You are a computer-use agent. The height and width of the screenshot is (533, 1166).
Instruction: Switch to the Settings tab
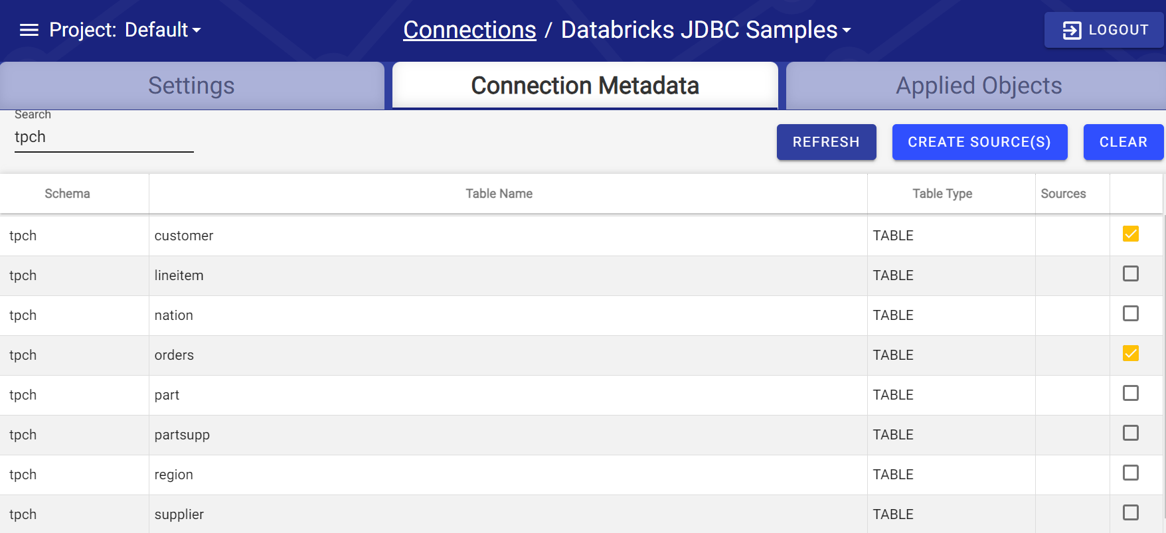[x=191, y=85]
